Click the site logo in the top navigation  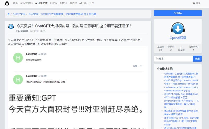click(x=7, y=3)
